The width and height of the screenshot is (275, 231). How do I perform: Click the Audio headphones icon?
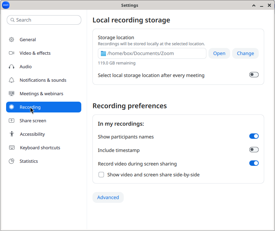coord(12,67)
